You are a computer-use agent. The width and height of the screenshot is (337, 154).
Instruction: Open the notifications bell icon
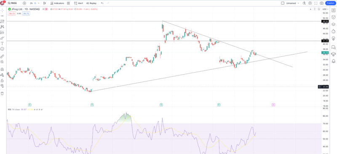pos(333,61)
